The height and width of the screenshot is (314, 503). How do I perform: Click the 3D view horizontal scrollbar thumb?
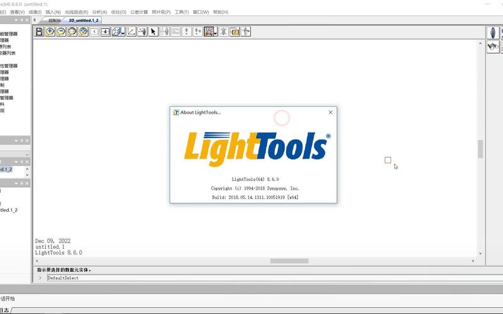pos(289,261)
